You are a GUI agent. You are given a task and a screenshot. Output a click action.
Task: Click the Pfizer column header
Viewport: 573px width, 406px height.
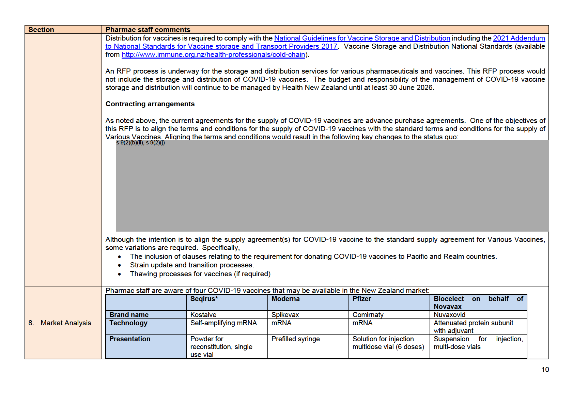361,299
